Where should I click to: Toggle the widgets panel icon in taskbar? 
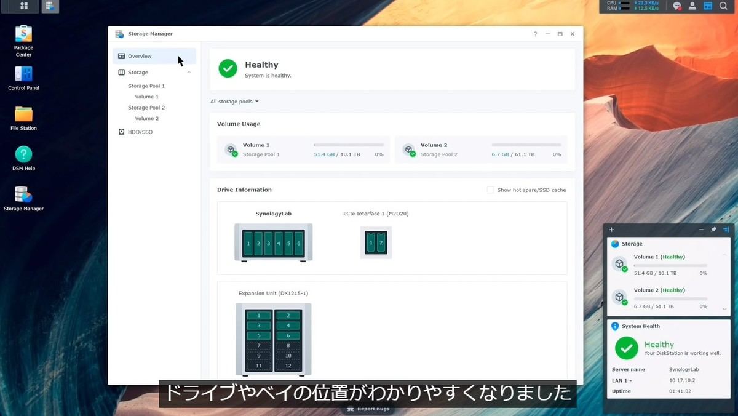click(708, 6)
